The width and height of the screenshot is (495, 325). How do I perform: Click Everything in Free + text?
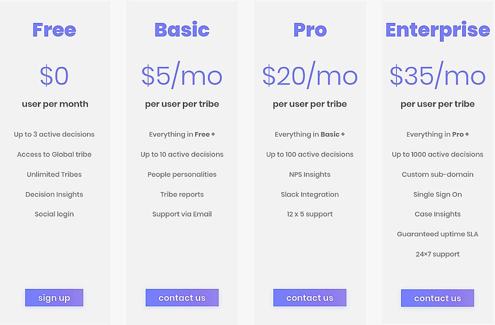tap(182, 134)
